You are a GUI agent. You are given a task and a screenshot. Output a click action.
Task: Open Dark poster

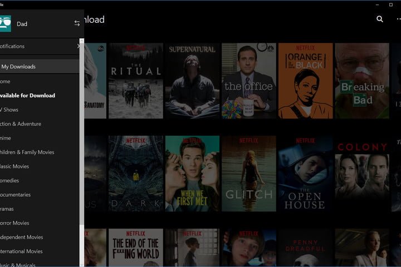tap(136, 174)
